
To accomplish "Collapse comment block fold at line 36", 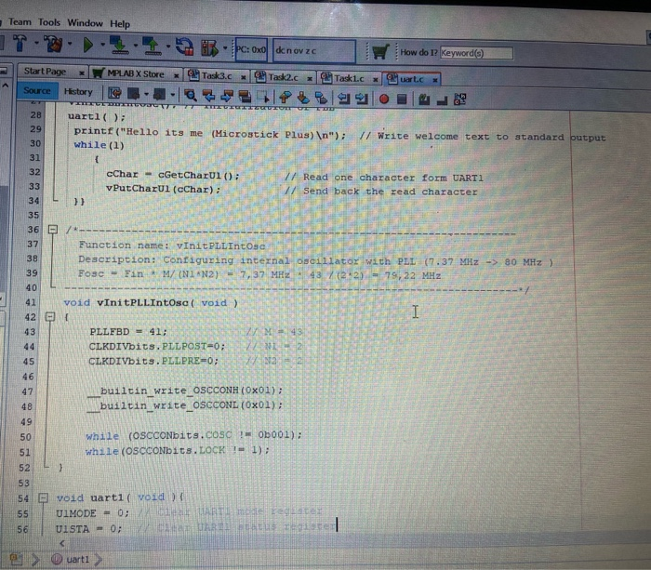I will pyautogui.click(x=53, y=229).
